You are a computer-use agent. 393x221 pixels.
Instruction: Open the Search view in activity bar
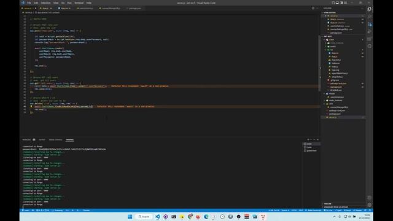(x=370, y=17)
